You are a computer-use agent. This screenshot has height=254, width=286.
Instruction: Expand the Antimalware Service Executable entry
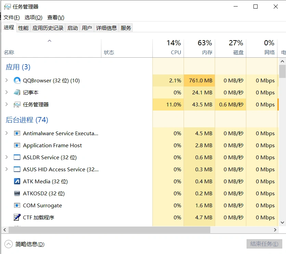7,133
